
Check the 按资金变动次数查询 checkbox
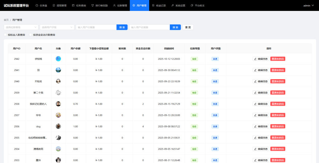[x=31, y=35]
